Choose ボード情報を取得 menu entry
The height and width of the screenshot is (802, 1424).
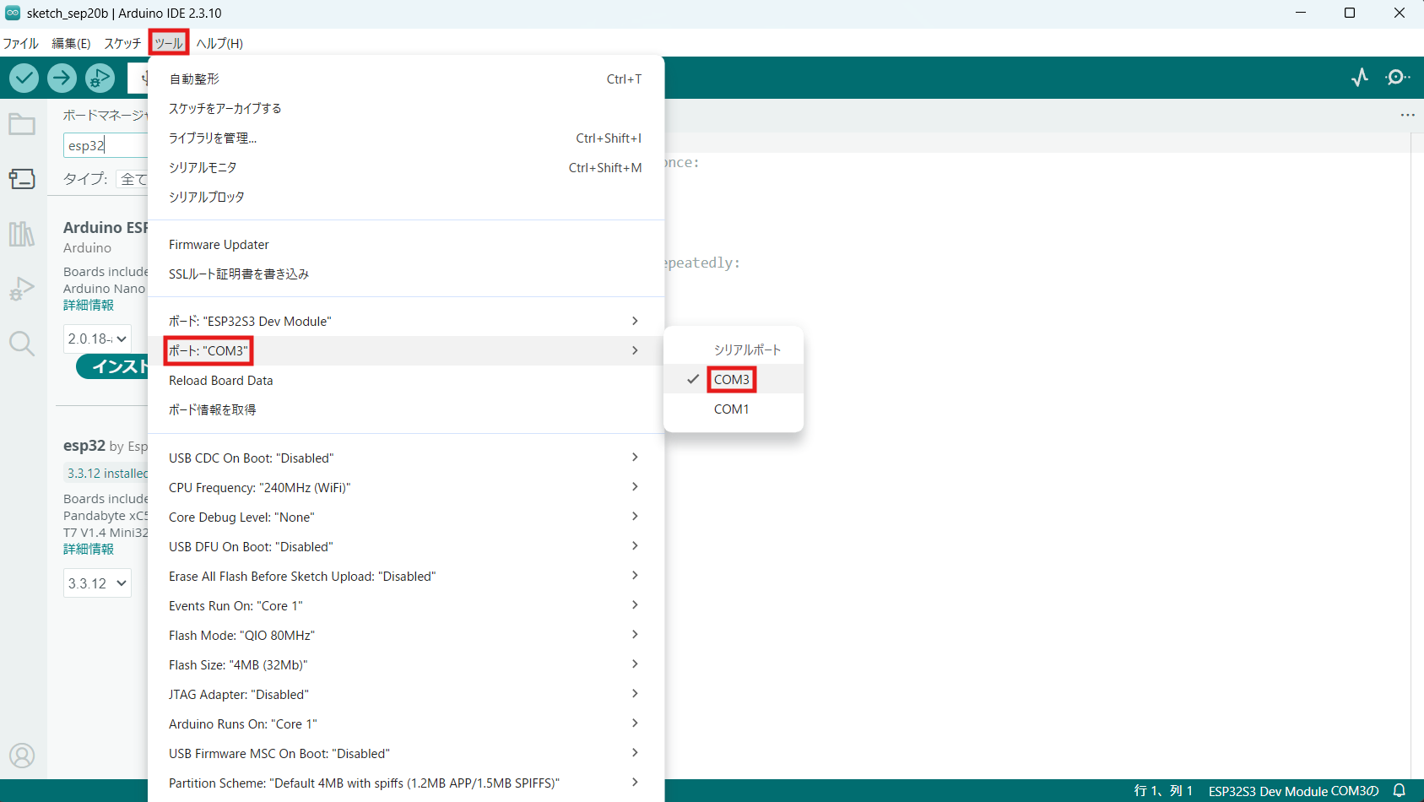click(406, 409)
